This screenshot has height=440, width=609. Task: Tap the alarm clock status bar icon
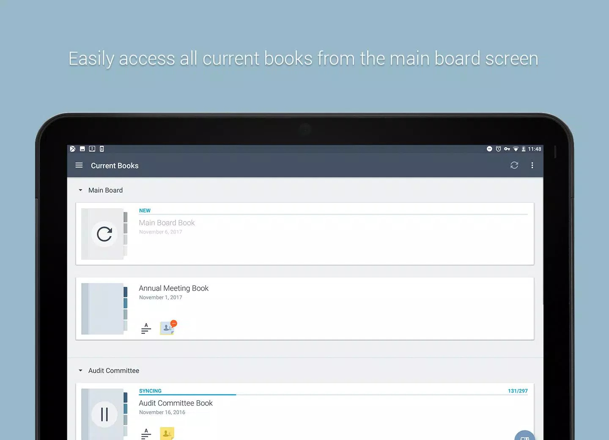499,149
